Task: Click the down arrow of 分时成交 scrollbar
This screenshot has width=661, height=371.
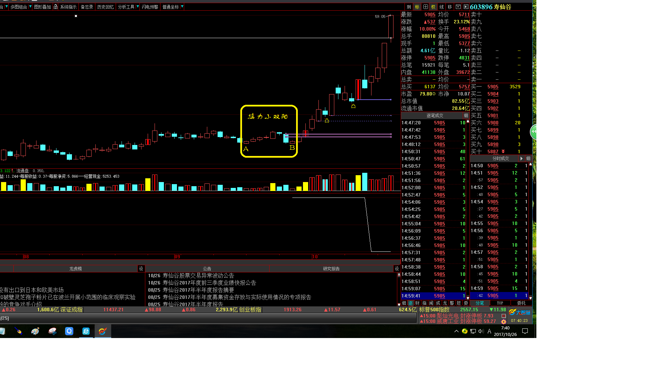Action: (531, 298)
